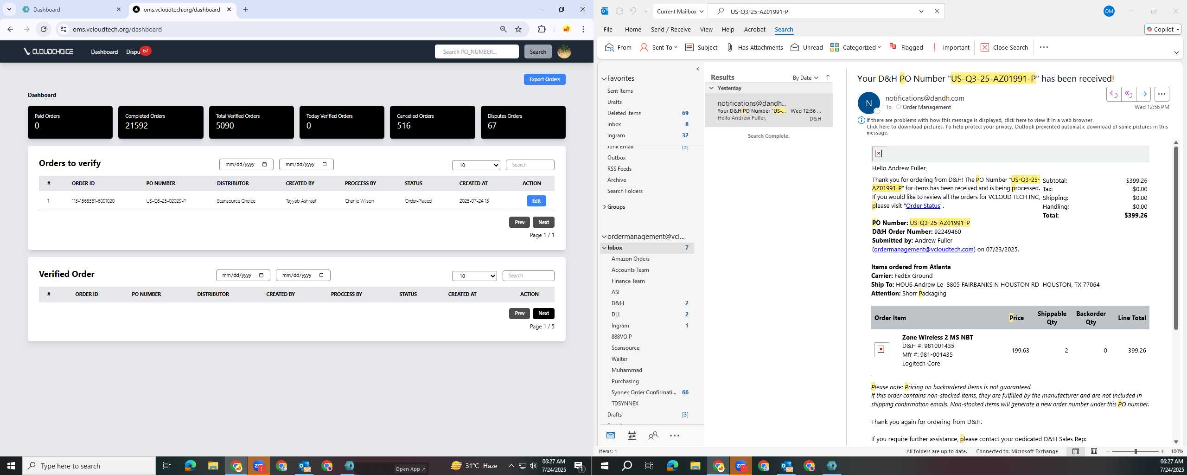This screenshot has height=475, width=1187.
Task: Open the ribbon overflow ellipsis in Outlook
Action: tap(1044, 47)
